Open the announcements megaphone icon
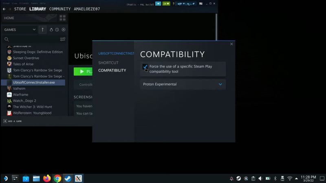The width and height of the screenshot is (326, 183). [158, 4]
